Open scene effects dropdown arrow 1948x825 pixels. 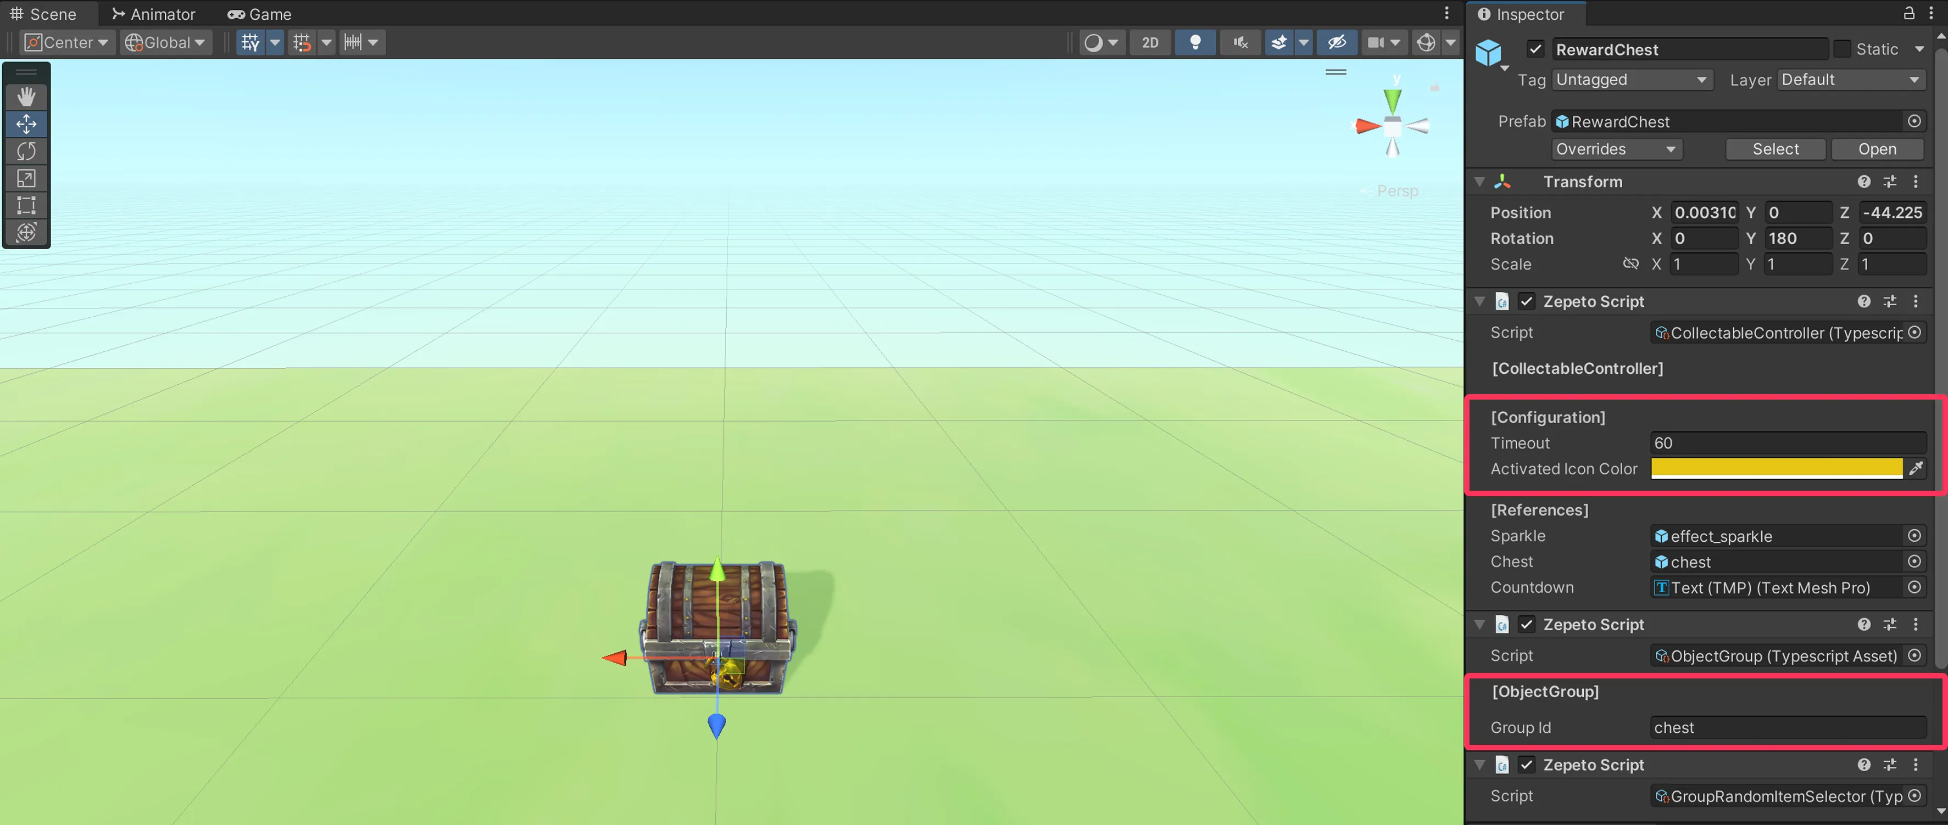click(x=1304, y=42)
